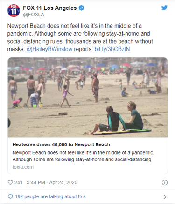Click the 241 likes count
This screenshot has height=204, width=175.
click(18, 182)
